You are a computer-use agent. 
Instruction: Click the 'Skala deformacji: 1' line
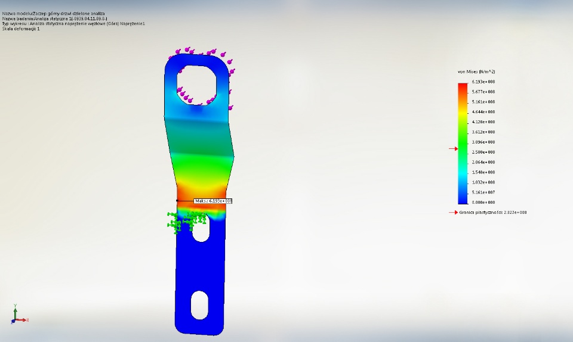(21, 29)
